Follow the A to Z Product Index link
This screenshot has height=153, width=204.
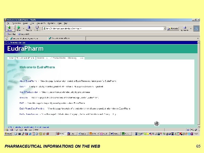(x=29, y=92)
